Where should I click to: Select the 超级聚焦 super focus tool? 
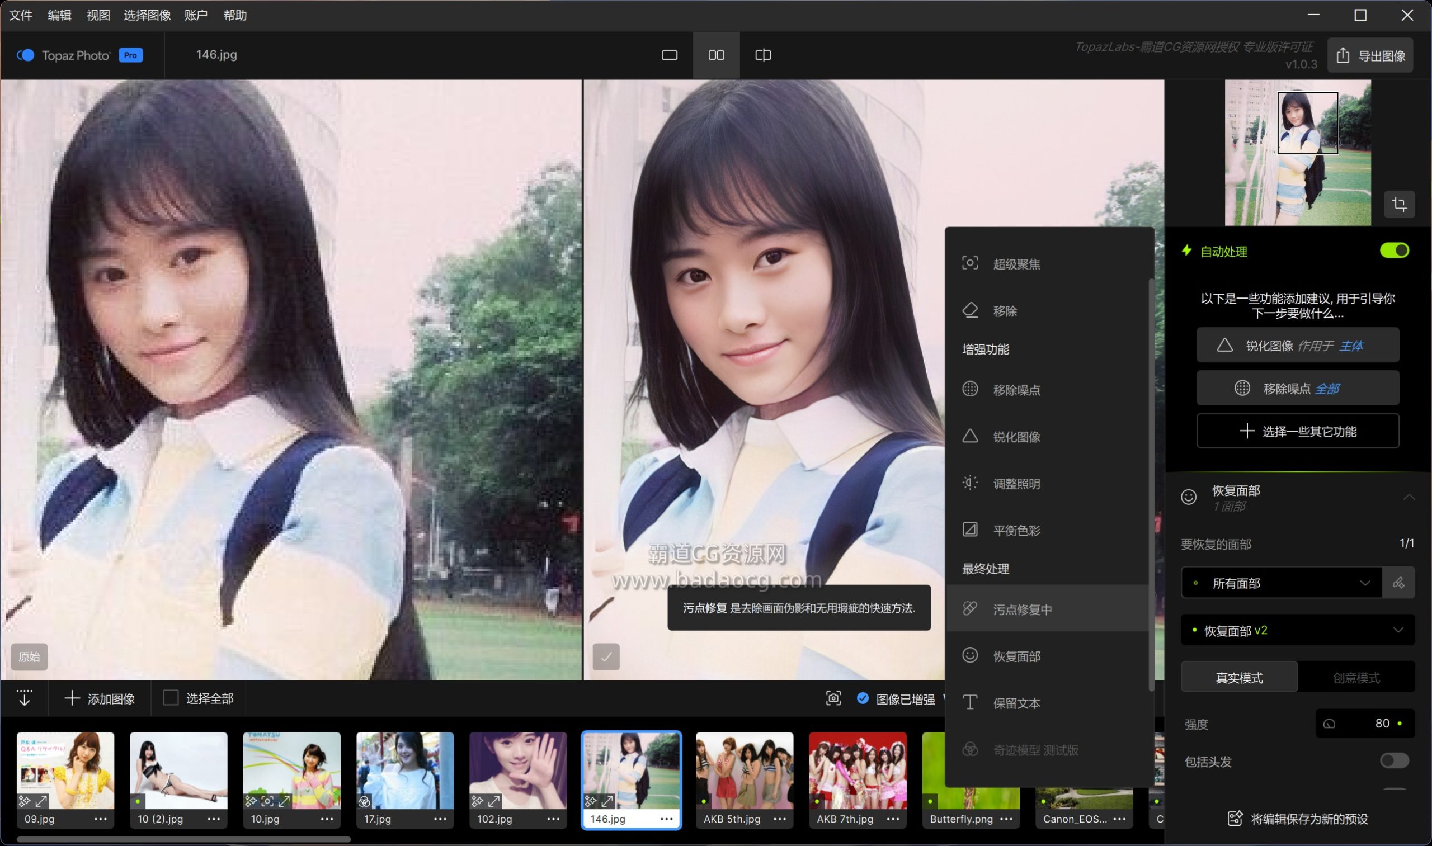[1016, 264]
